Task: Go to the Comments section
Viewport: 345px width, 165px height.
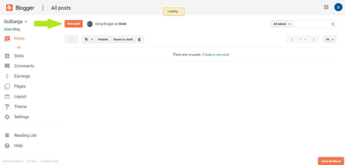Action: click(24, 66)
